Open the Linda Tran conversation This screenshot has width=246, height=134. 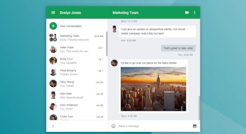[x=76, y=117]
